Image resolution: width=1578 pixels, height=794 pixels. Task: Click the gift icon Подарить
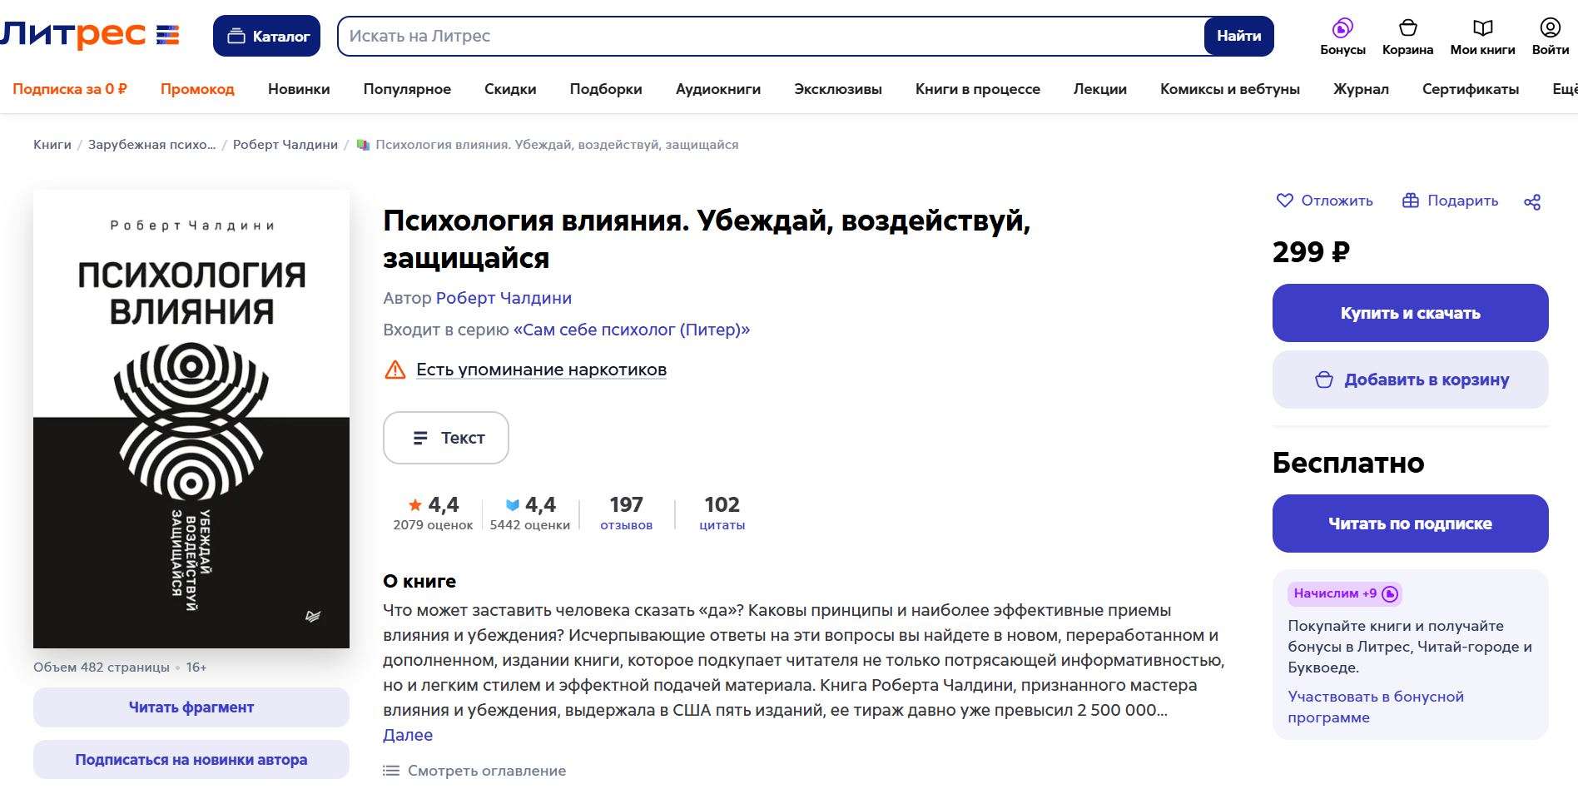(x=1410, y=201)
